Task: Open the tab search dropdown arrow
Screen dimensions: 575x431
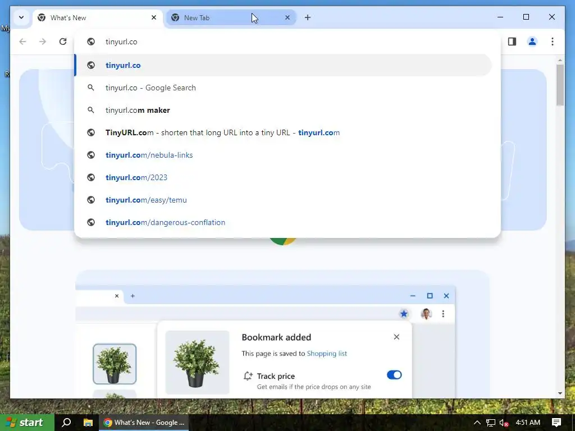Action: (21, 17)
